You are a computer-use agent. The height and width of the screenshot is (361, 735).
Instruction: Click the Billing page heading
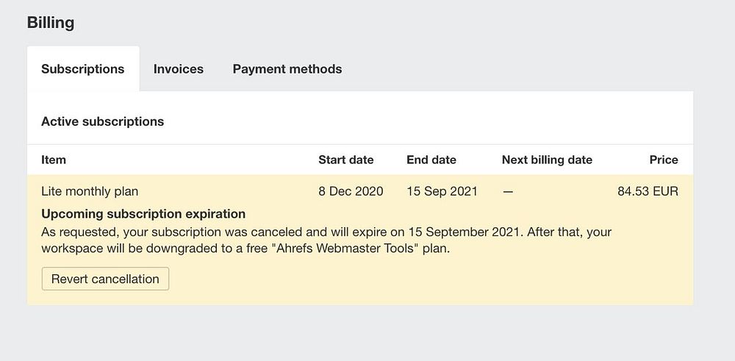click(51, 23)
